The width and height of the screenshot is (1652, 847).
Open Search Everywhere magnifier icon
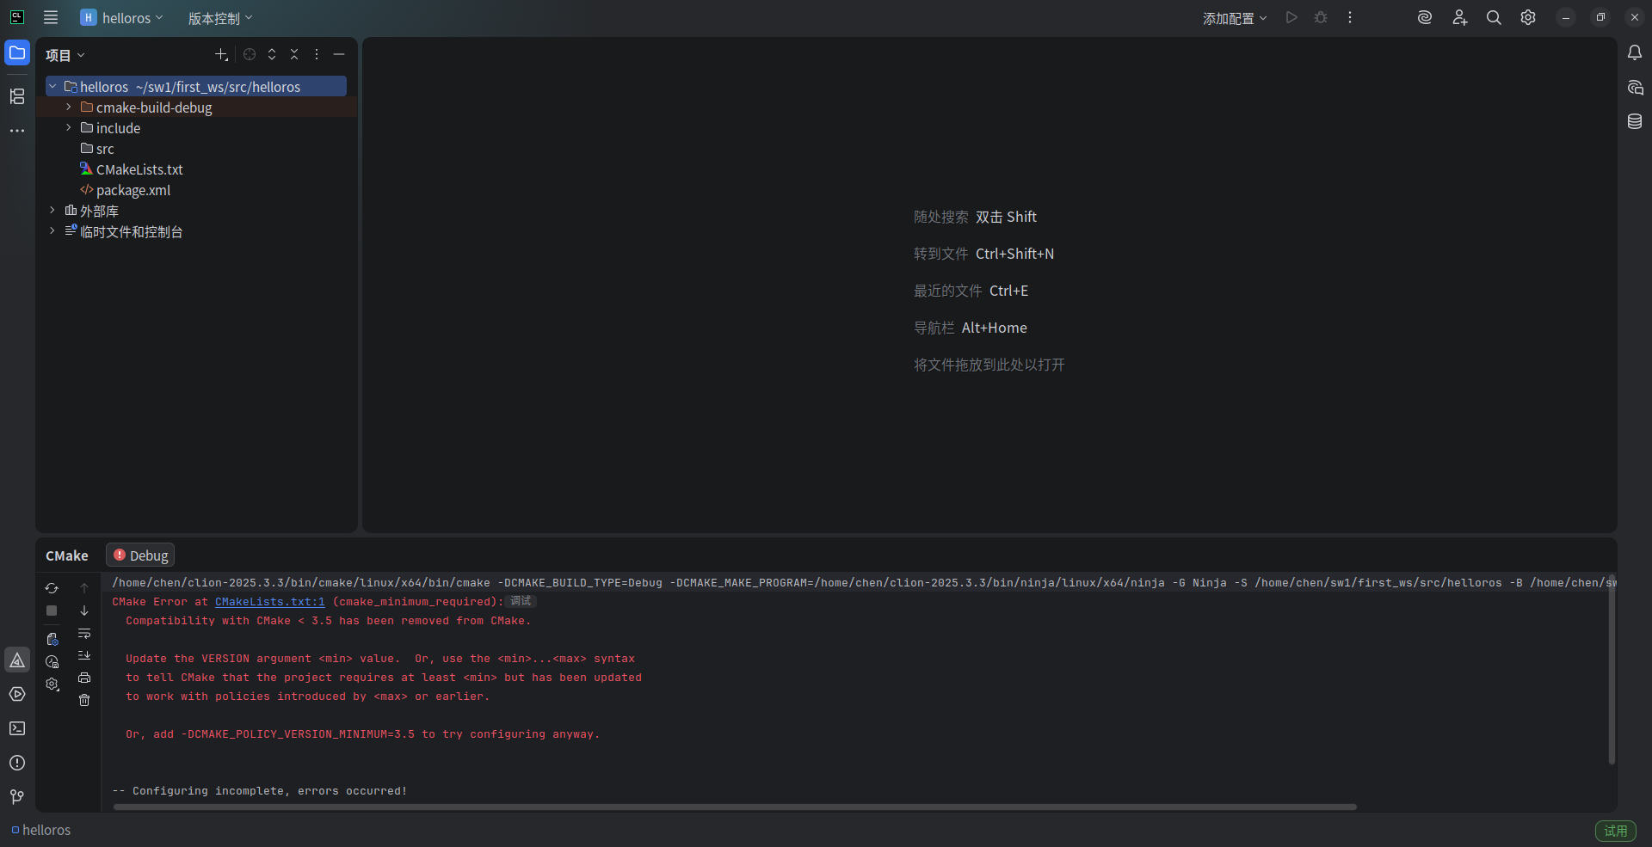tap(1494, 17)
